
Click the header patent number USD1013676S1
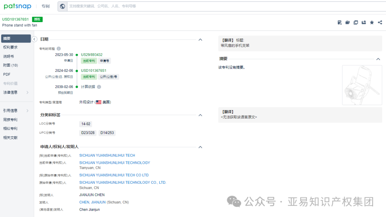click(15, 19)
